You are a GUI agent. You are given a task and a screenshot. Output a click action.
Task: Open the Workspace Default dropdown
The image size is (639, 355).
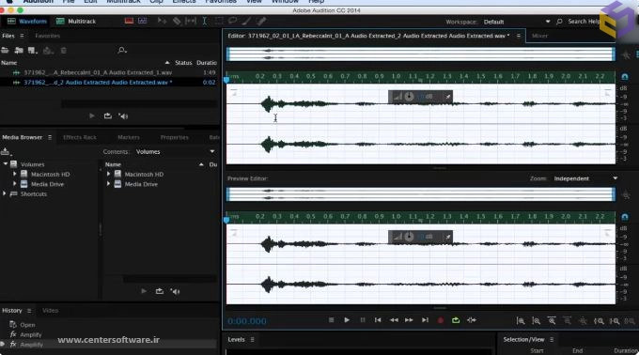coord(516,22)
